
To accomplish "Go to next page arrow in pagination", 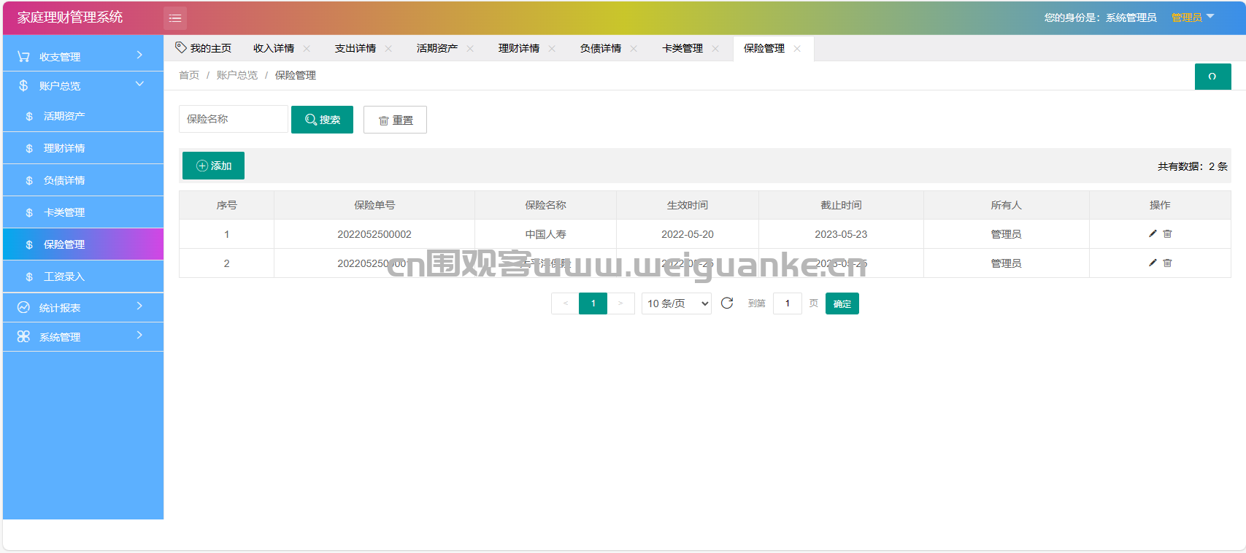I will pyautogui.click(x=621, y=303).
